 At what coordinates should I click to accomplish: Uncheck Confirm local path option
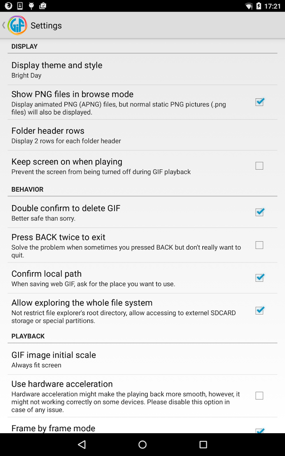(x=259, y=278)
